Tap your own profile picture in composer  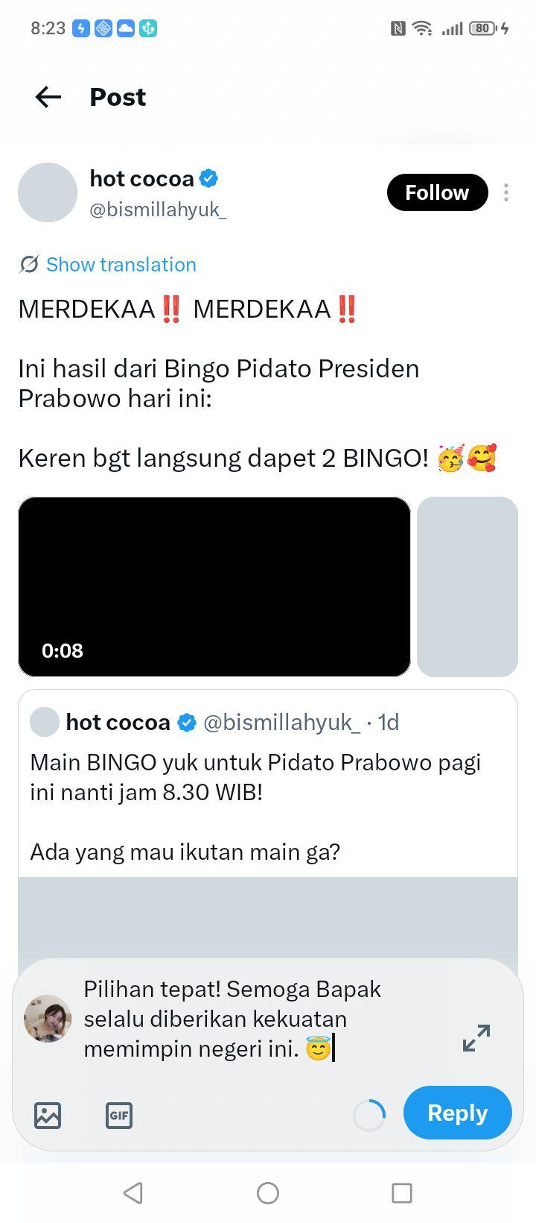48,1019
